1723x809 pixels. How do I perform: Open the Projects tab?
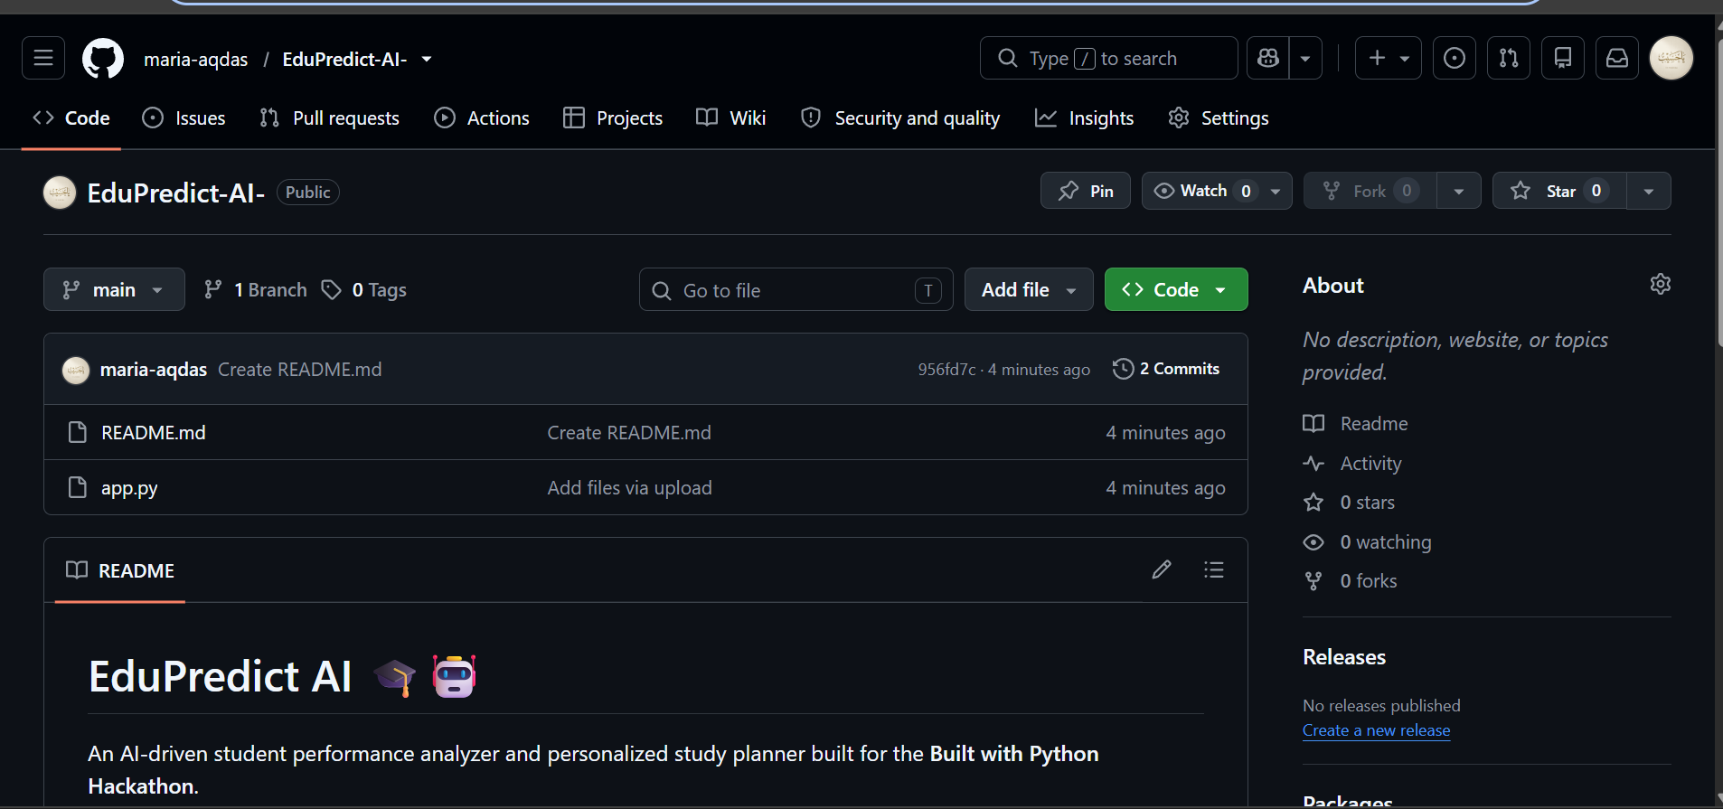(x=613, y=118)
